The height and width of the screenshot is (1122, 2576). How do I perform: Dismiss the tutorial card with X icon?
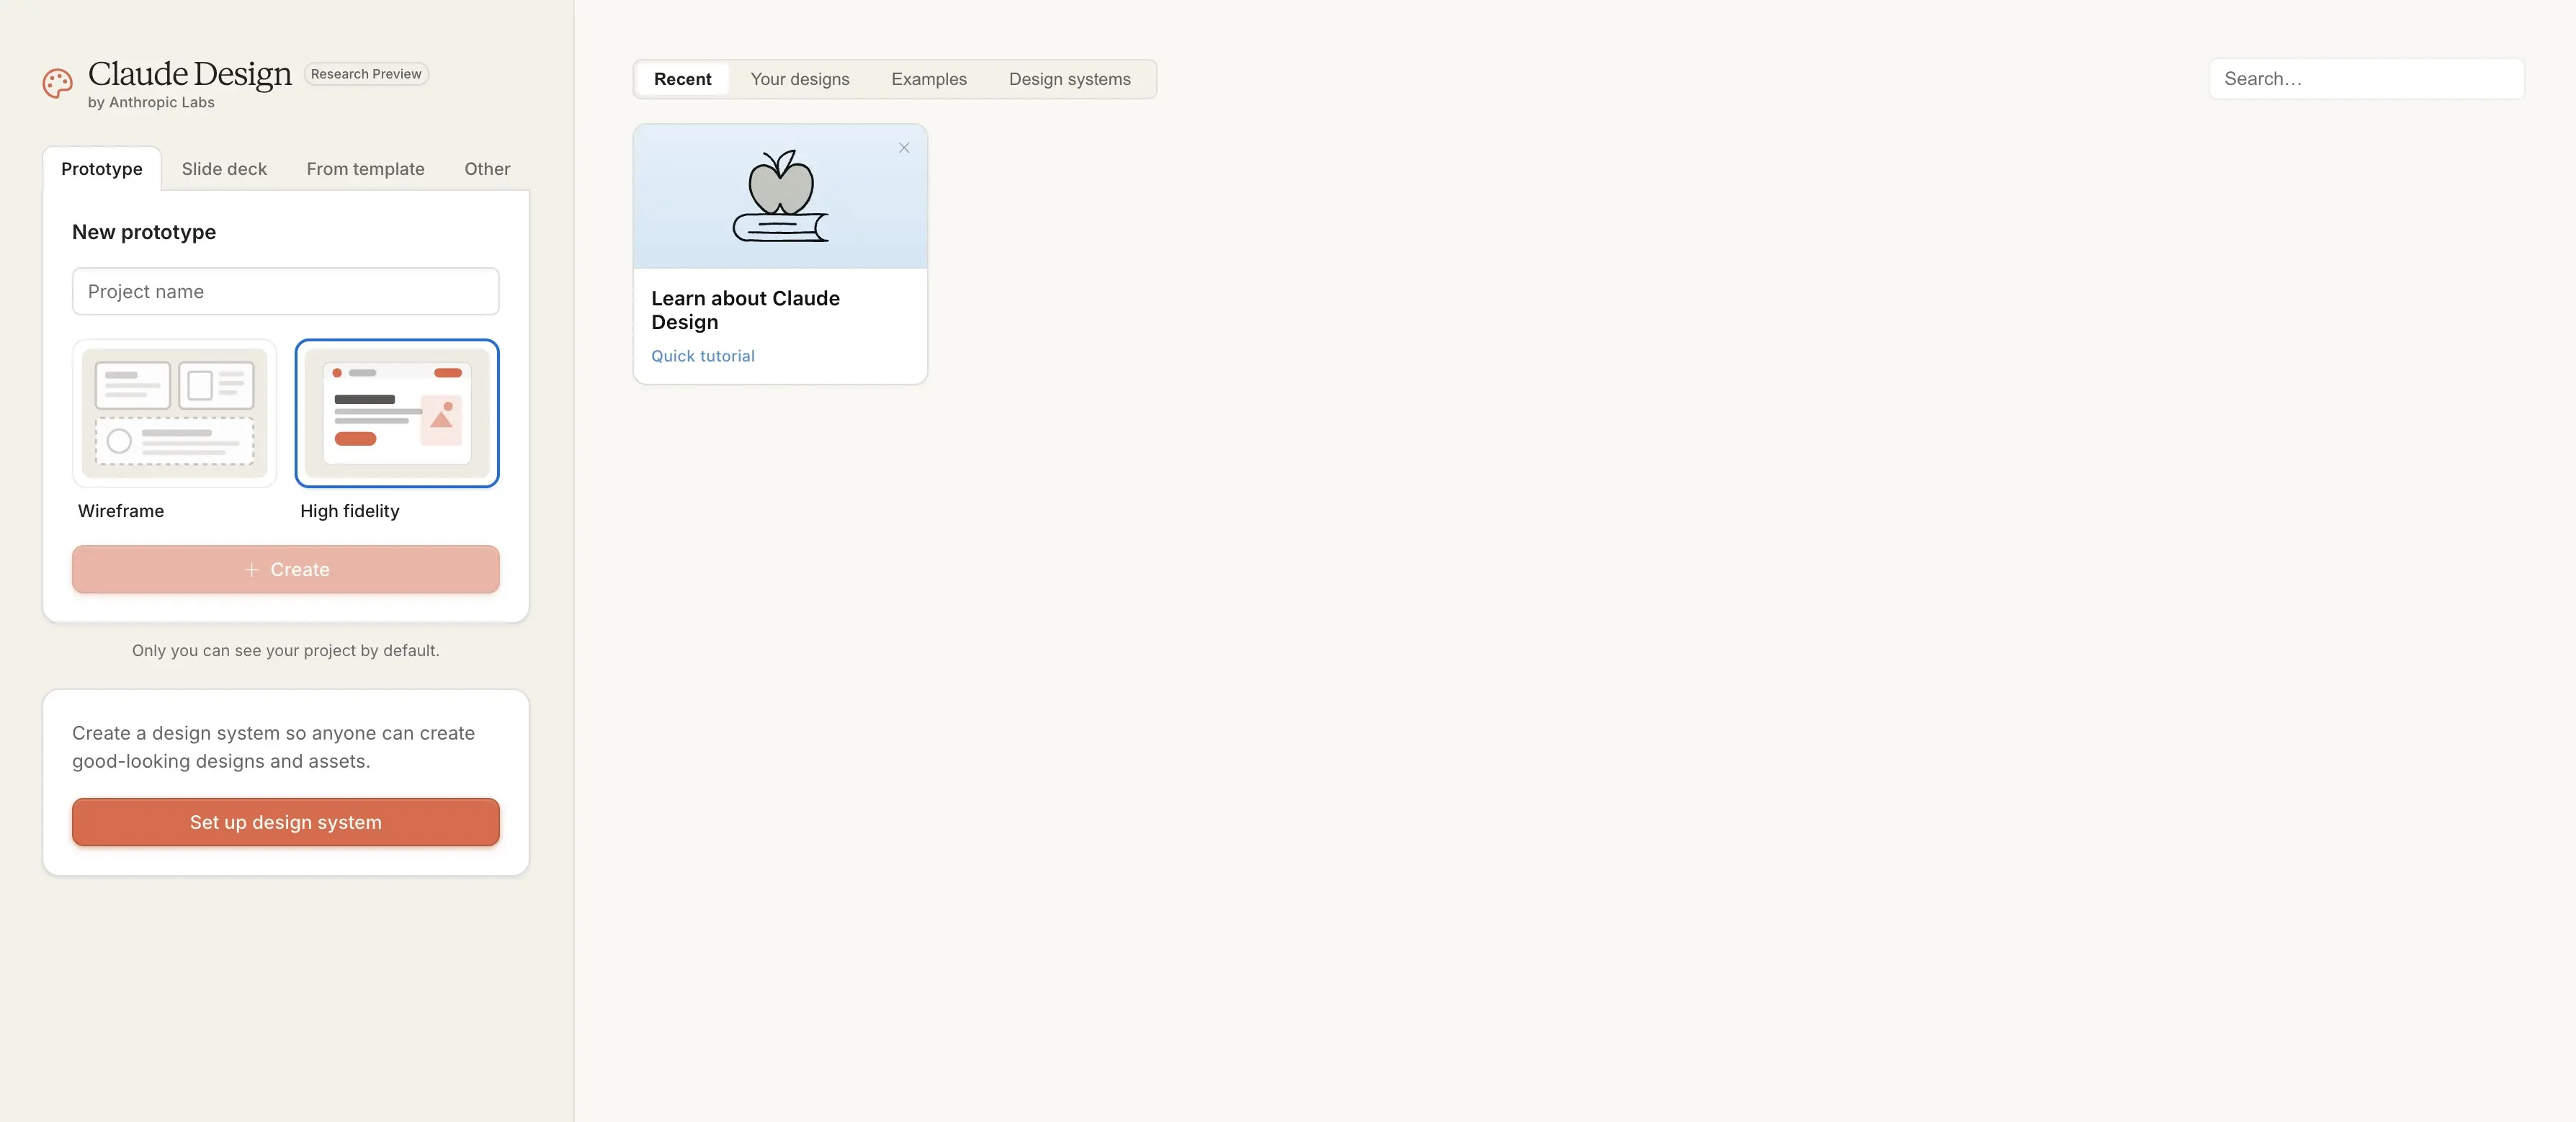pos(904,148)
